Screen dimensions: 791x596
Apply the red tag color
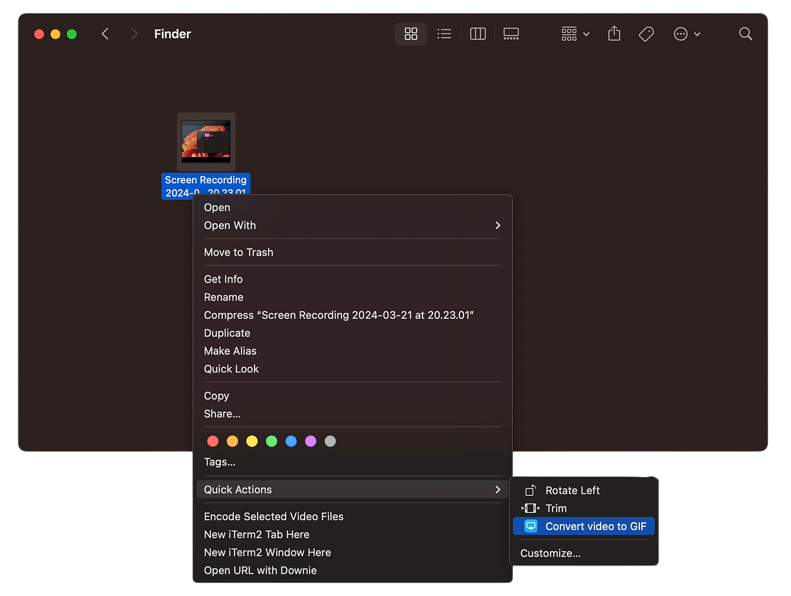(213, 441)
